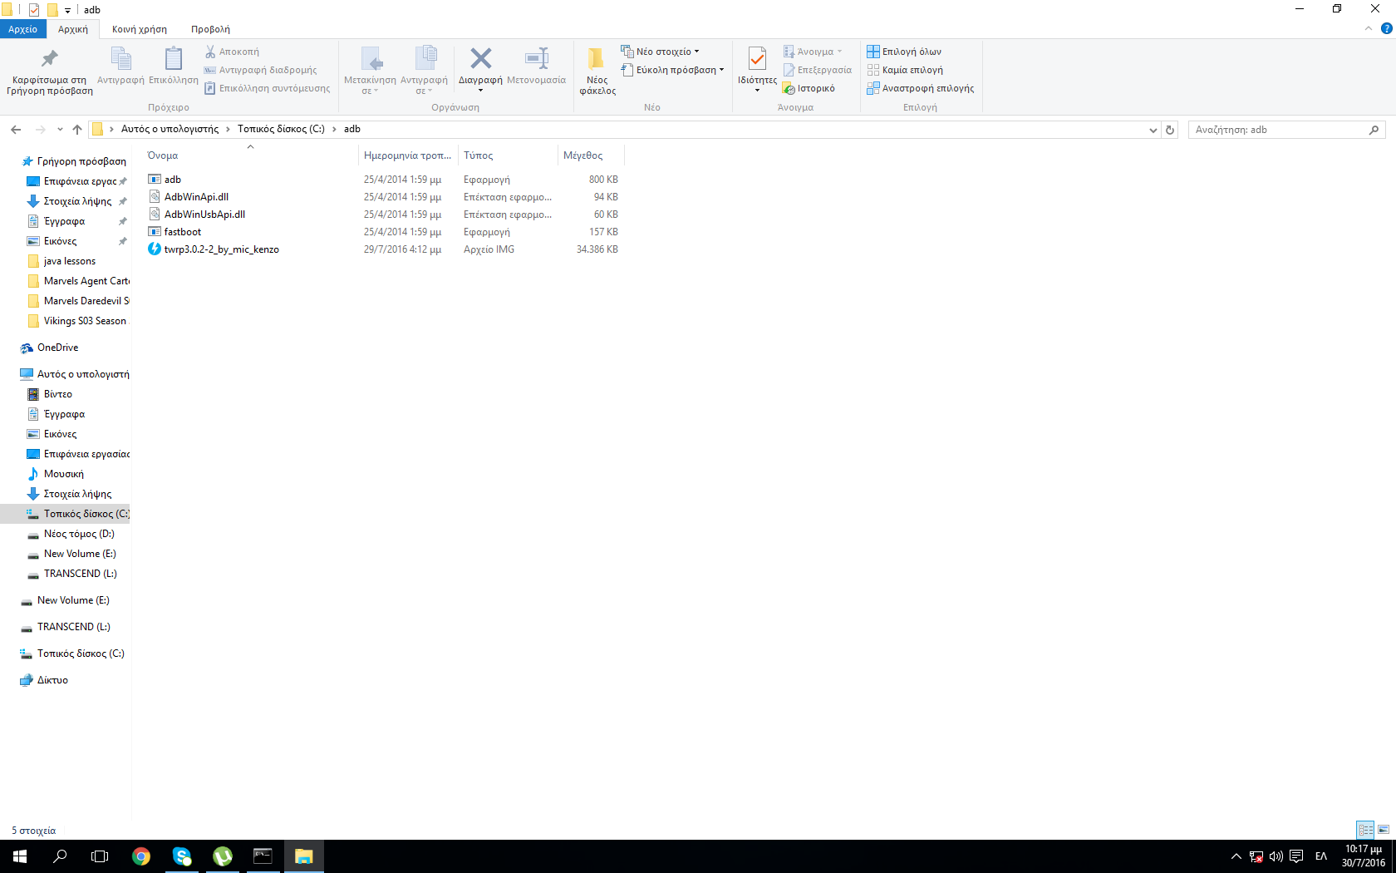This screenshot has height=873, width=1396.
Task: Click Invert Selection (Αναστροφή επιλογής)
Action: (x=920, y=88)
